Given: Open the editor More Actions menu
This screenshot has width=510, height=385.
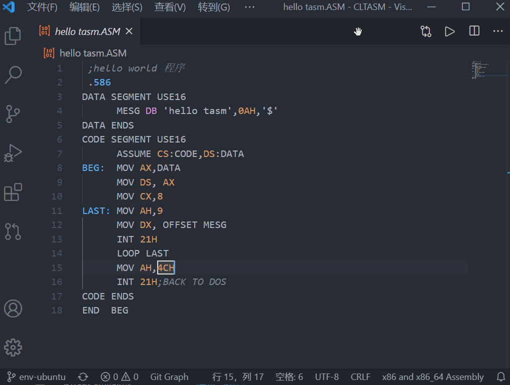Looking at the screenshot, I should click(497, 31).
